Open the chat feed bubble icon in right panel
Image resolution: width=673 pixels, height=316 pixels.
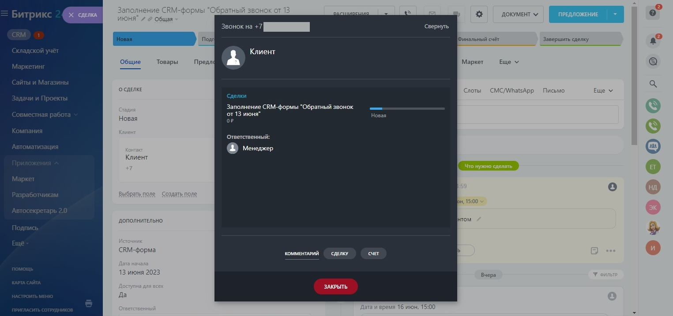pos(653,61)
